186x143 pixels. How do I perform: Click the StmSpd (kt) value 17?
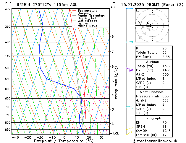click(164, 135)
